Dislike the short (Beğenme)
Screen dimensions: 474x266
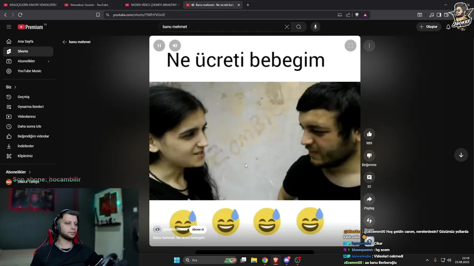click(x=369, y=156)
